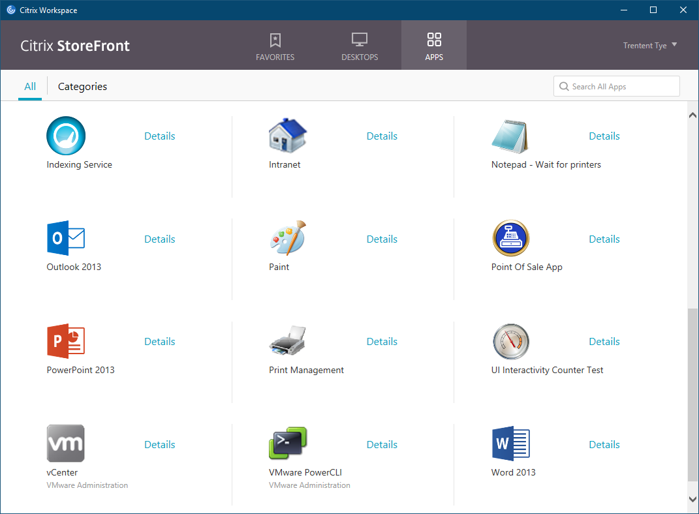Open the VMware PowerCLI terminal icon
The image size is (699, 514).
pos(288,444)
